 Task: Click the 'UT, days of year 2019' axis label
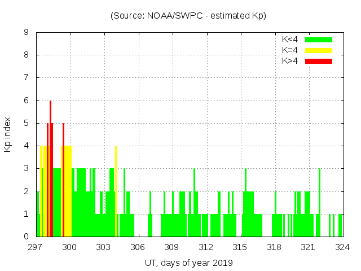(188, 263)
